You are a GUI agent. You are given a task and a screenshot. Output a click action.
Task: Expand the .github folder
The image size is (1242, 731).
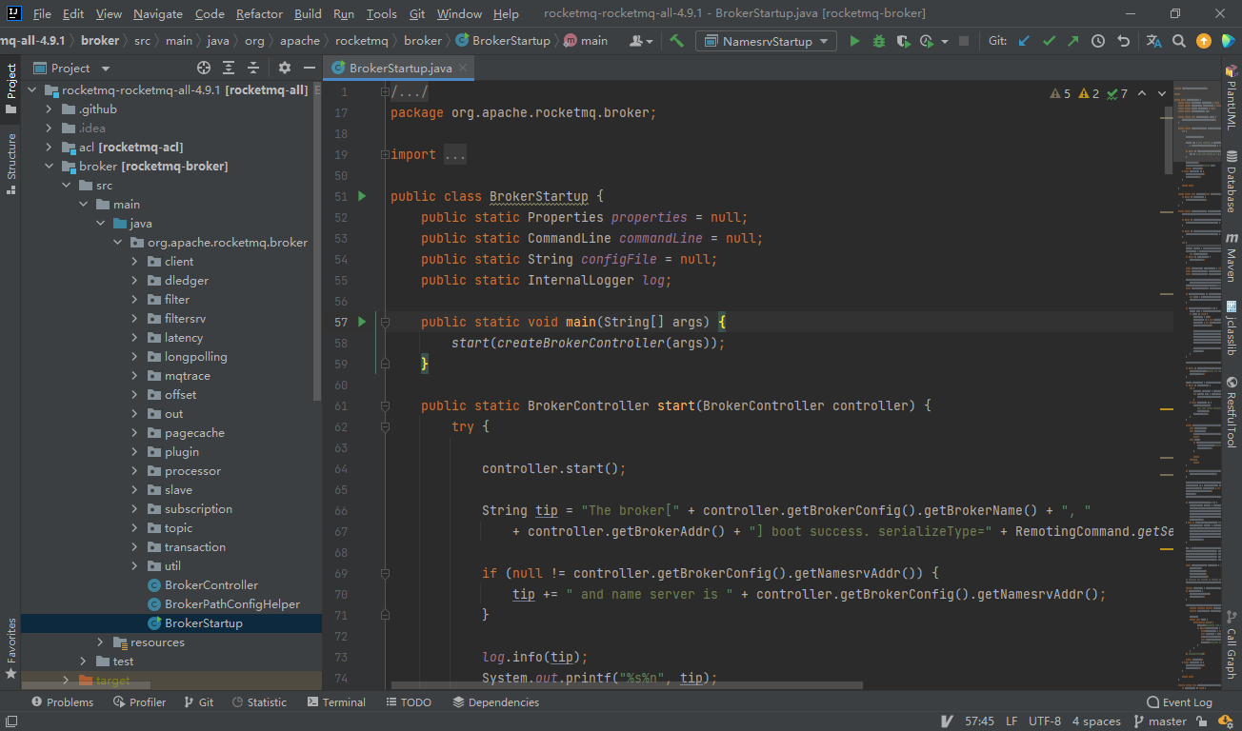[x=49, y=109]
